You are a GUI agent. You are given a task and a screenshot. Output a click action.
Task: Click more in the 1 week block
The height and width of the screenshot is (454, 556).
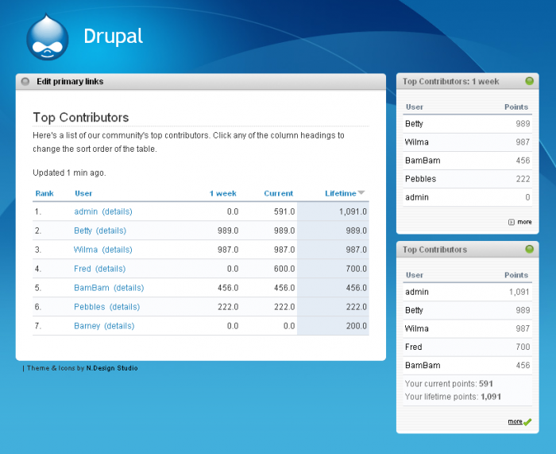pyautogui.click(x=524, y=222)
